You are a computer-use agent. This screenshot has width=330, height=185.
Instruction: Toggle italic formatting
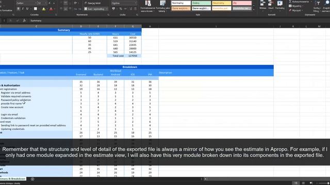[23, 9]
